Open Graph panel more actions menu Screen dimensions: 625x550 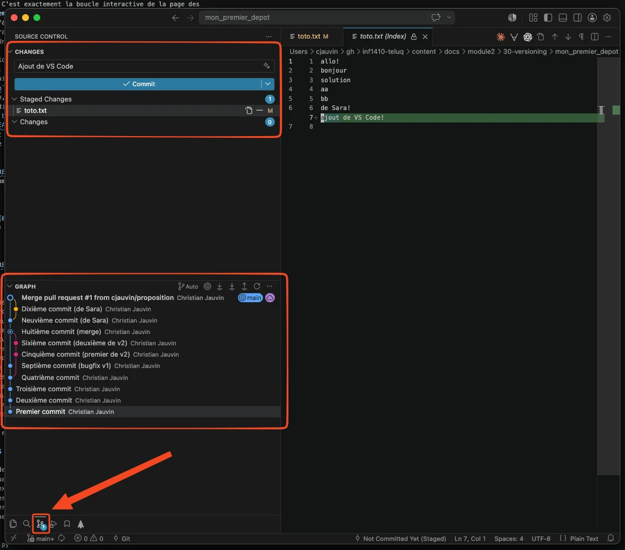point(270,286)
